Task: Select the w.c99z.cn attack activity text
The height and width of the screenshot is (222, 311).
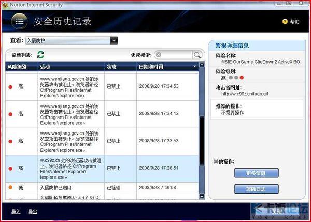Action: point(70,169)
